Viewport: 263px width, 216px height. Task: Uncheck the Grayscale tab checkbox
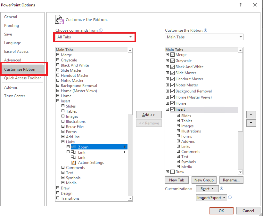tap(173, 61)
